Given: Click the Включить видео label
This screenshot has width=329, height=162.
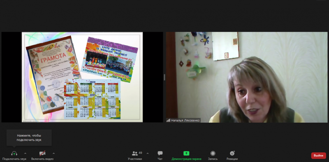Looking at the screenshot, I should tap(42, 159).
